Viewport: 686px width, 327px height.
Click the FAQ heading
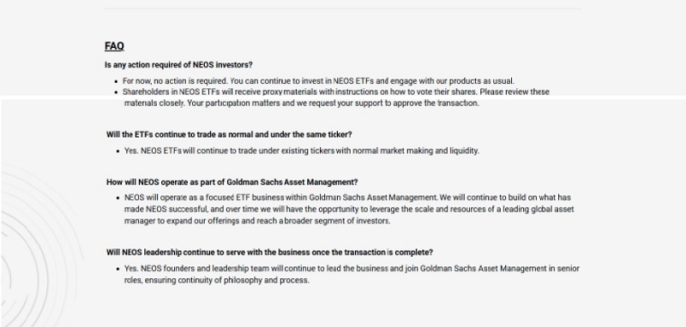coord(115,46)
